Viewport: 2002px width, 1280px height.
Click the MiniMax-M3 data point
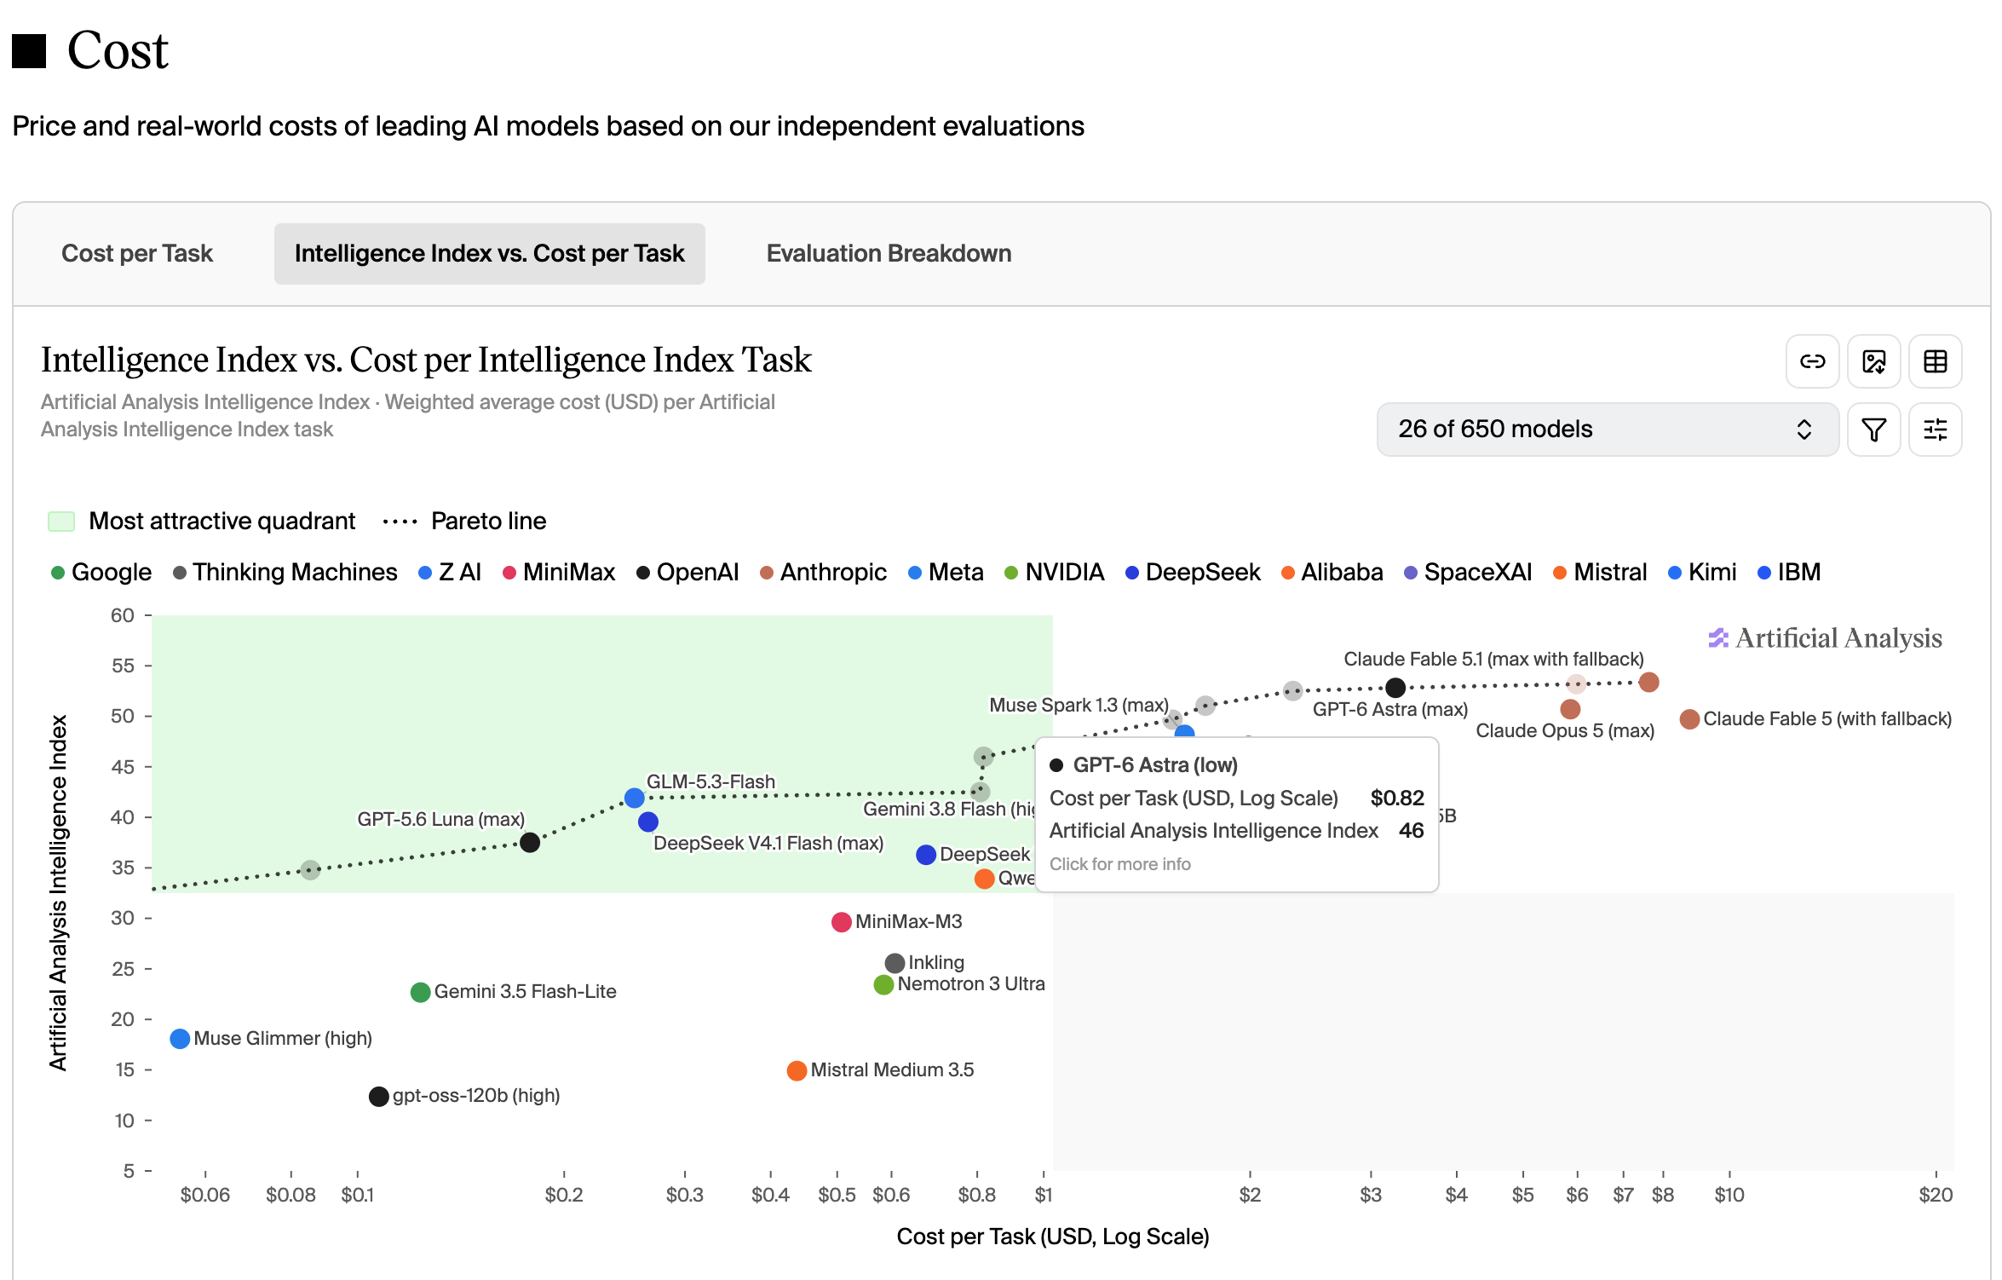click(842, 922)
